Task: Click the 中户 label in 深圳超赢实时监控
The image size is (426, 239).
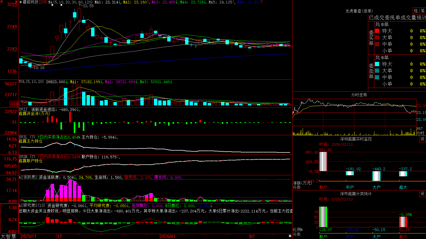Action: pyautogui.click(x=350, y=187)
